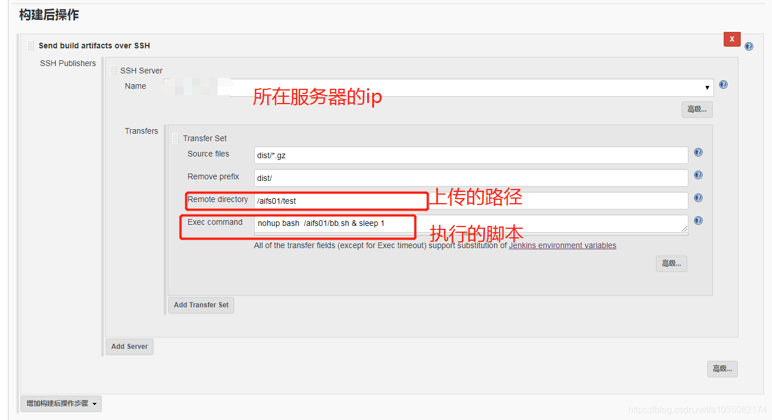Click the Transfer Set label
Viewport: 772px width, 420px height.
click(205, 138)
